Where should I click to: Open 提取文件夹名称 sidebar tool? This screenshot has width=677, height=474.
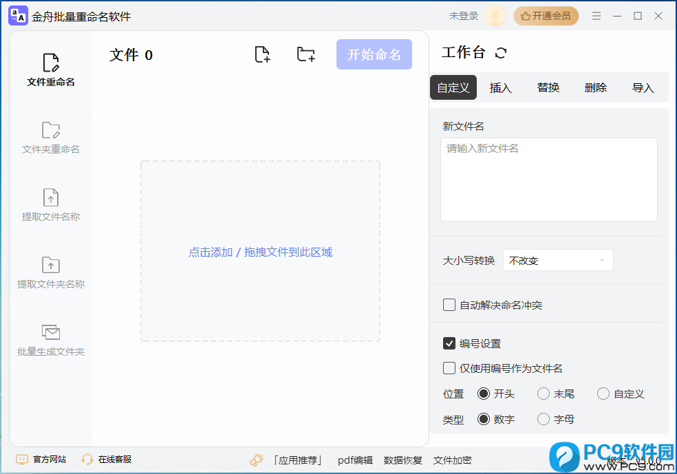click(51, 266)
